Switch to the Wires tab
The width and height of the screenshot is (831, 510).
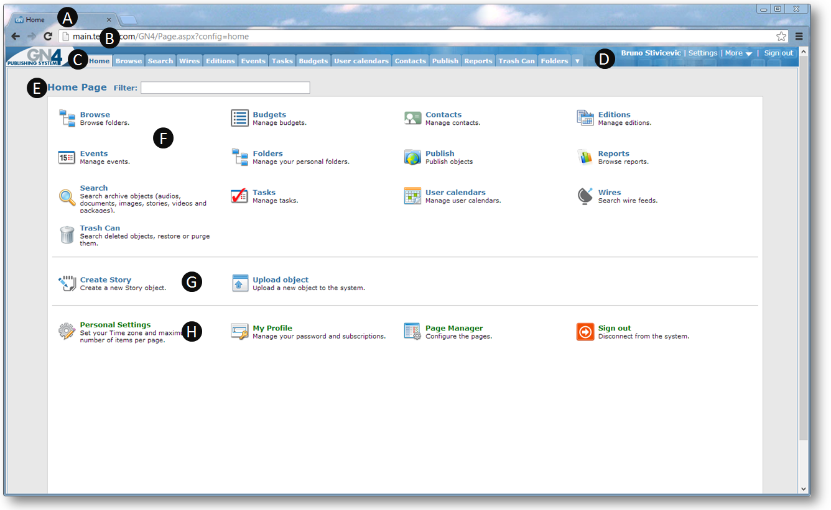point(189,61)
